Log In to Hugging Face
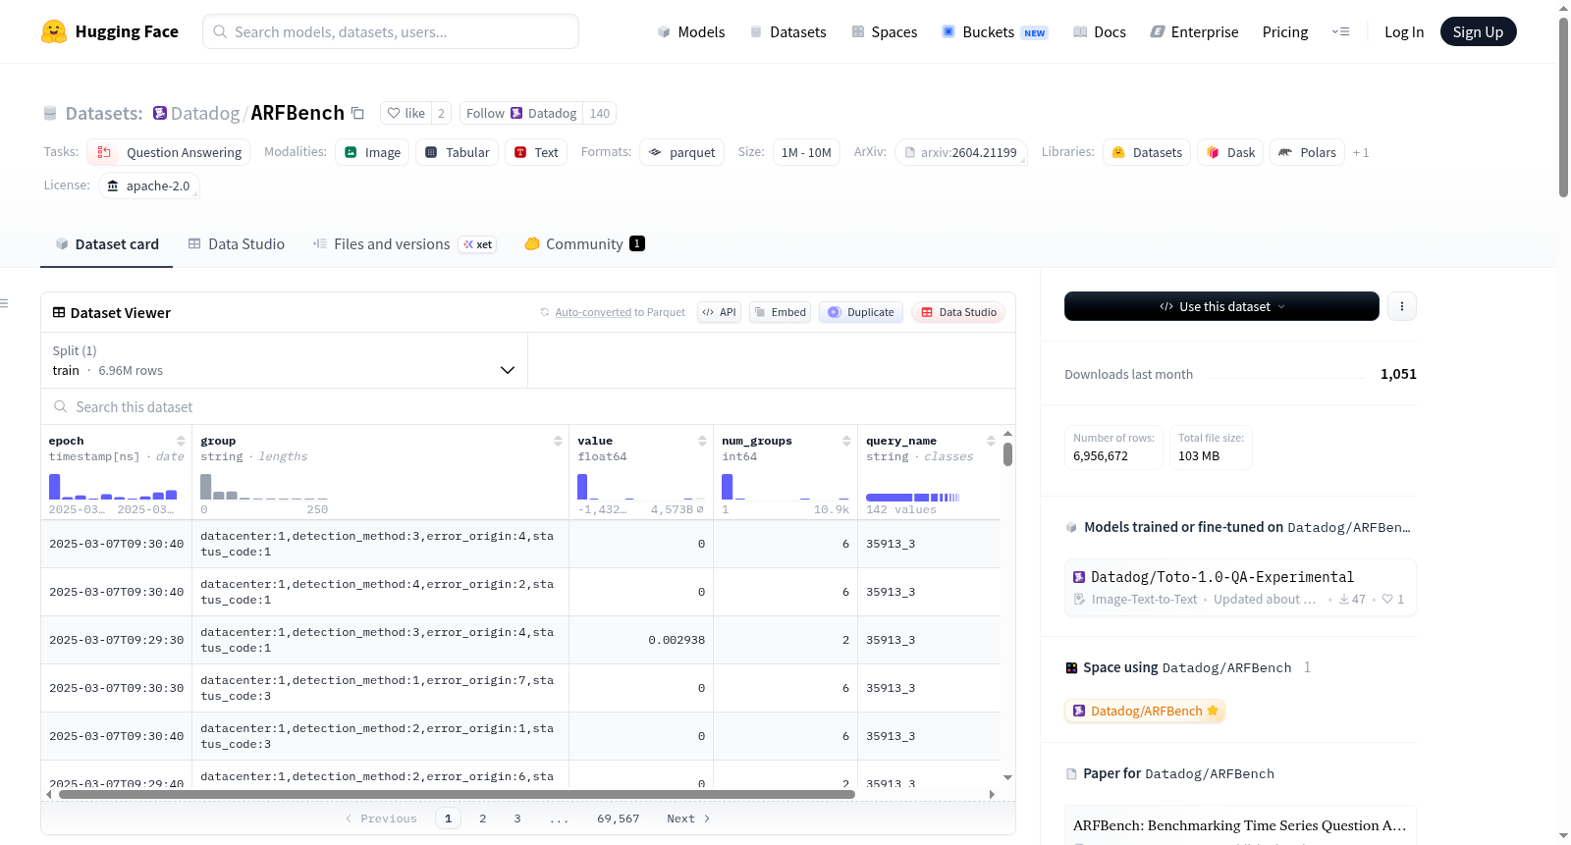This screenshot has width=1571, height=845. [x=1404, y=32]
